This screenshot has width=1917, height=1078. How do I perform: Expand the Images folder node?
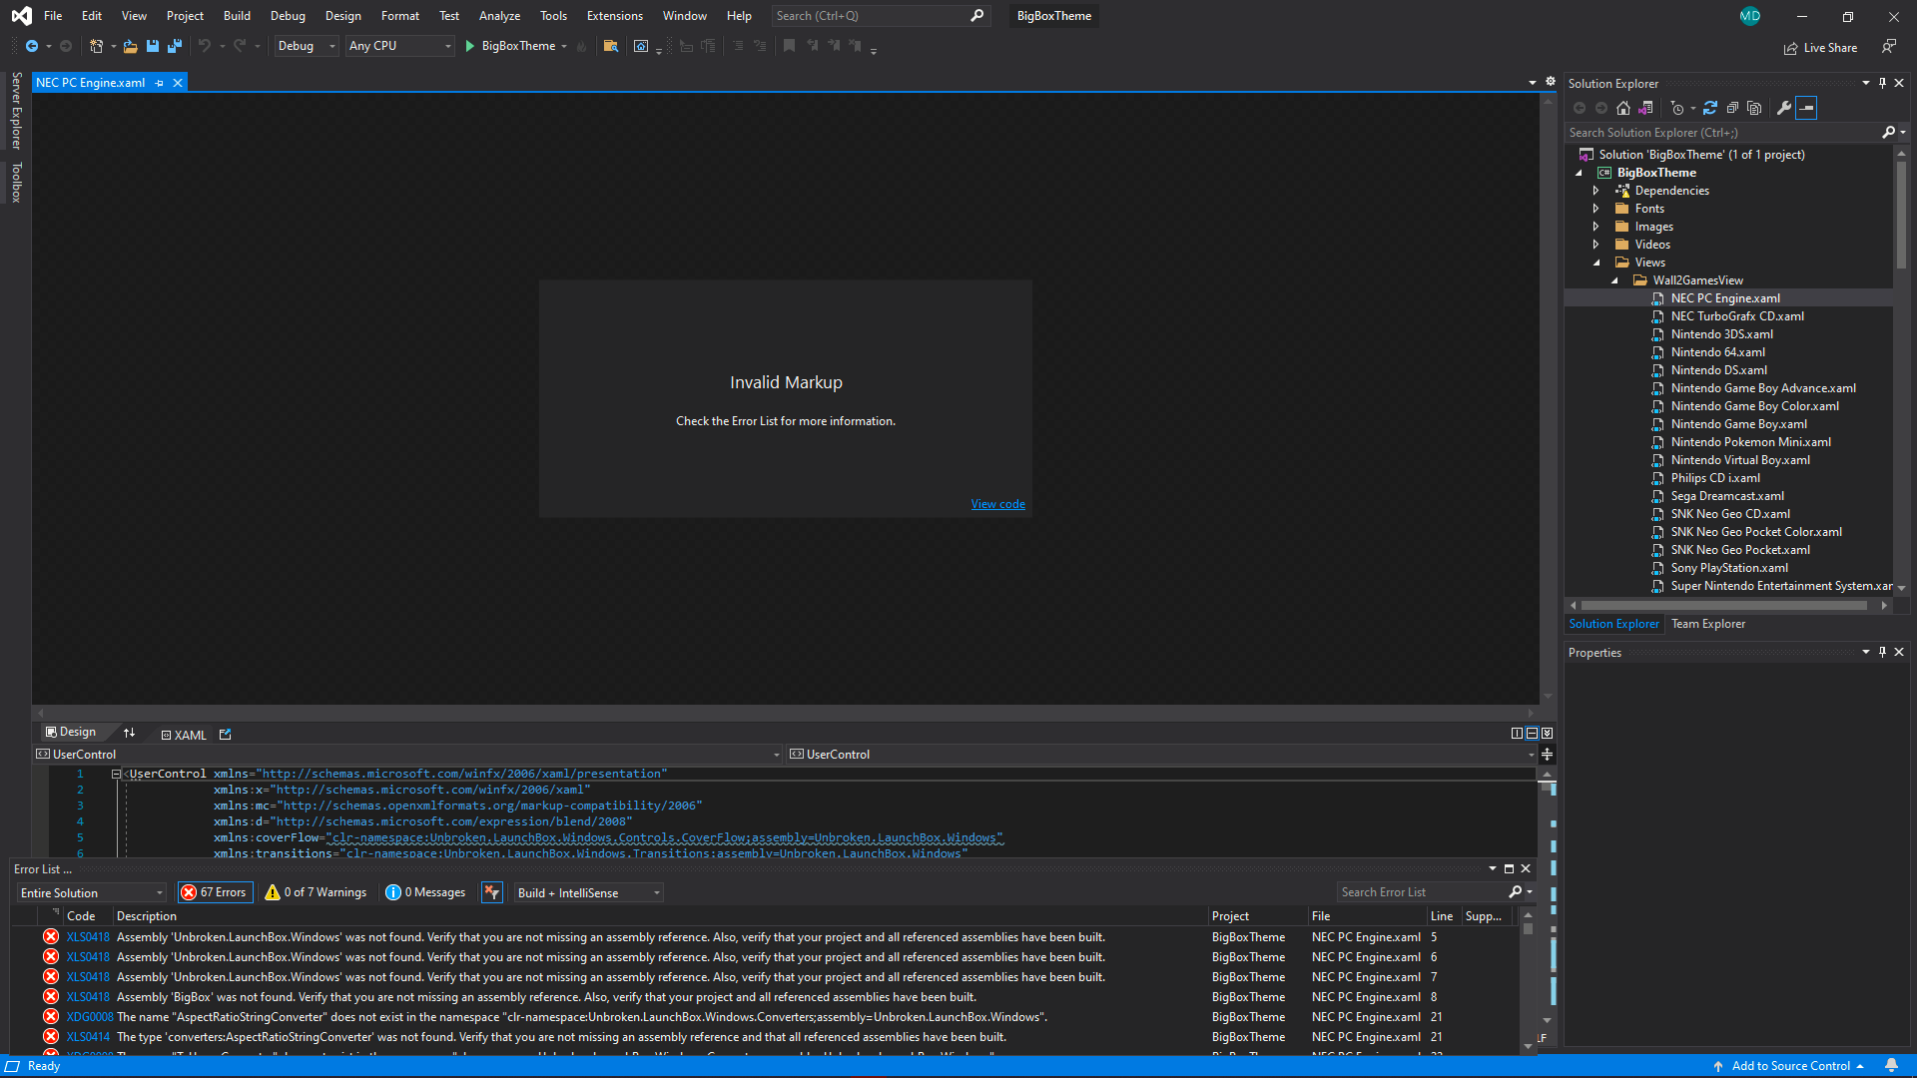click(x=1596, y=227)
